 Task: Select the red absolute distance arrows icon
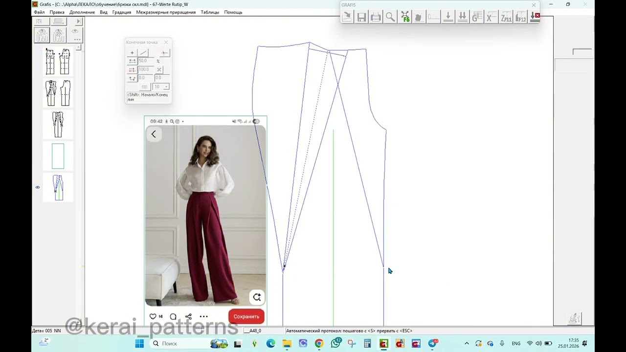click(x=132, y=69)
